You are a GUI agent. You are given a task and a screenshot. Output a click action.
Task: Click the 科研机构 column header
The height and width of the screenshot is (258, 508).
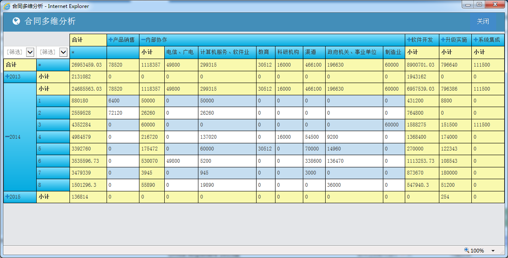click(x=289, y=52)
